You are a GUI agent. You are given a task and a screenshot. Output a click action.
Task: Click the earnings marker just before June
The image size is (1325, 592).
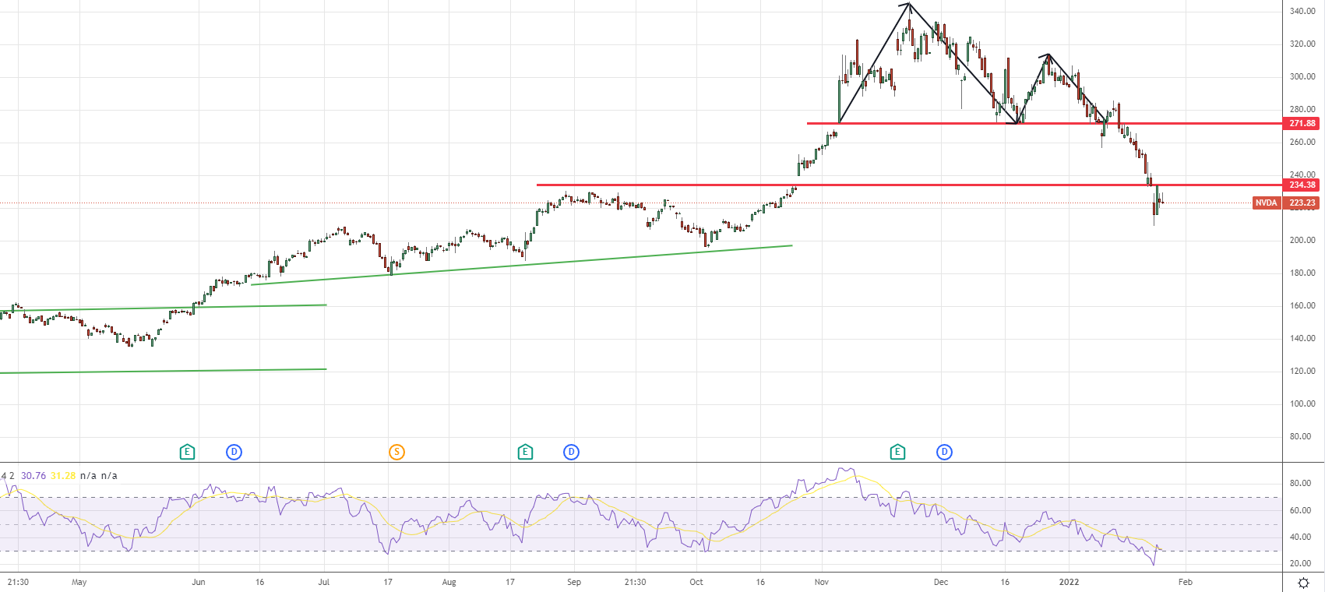[x=187, y=452]
